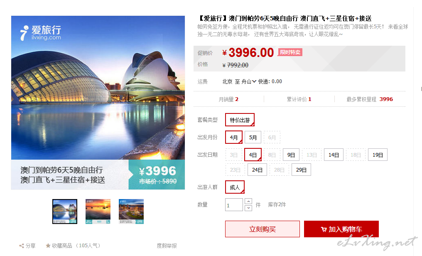The height and width of the screenshot is (256, 422).
Task: Click the 度假举报 report link
Action: pyautogui.click(x=167, y=246)
